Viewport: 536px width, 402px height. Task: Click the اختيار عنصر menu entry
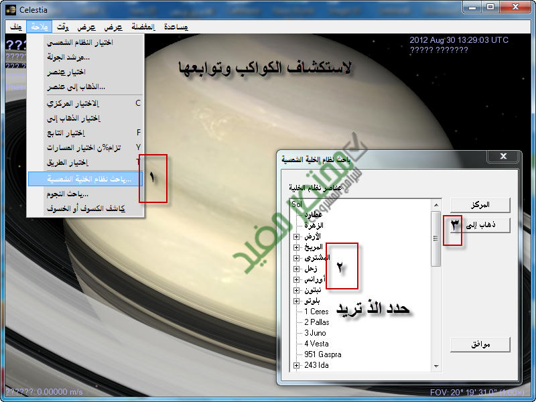click(x=85, y=72)
